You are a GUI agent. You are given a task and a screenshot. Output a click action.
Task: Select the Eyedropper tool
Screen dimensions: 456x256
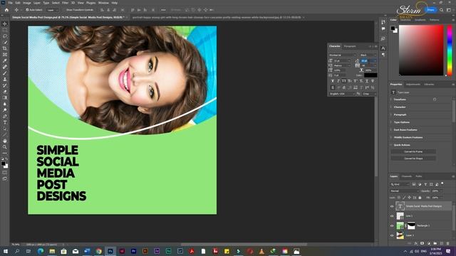tap(5, 60)
